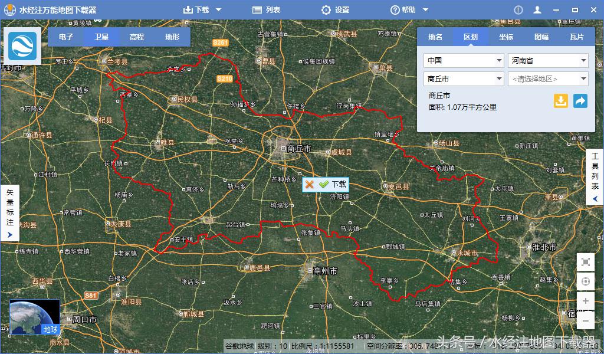Zoom out with the minus icon
The width and height of the screenshot is (604, 354).
coord(586,320)
